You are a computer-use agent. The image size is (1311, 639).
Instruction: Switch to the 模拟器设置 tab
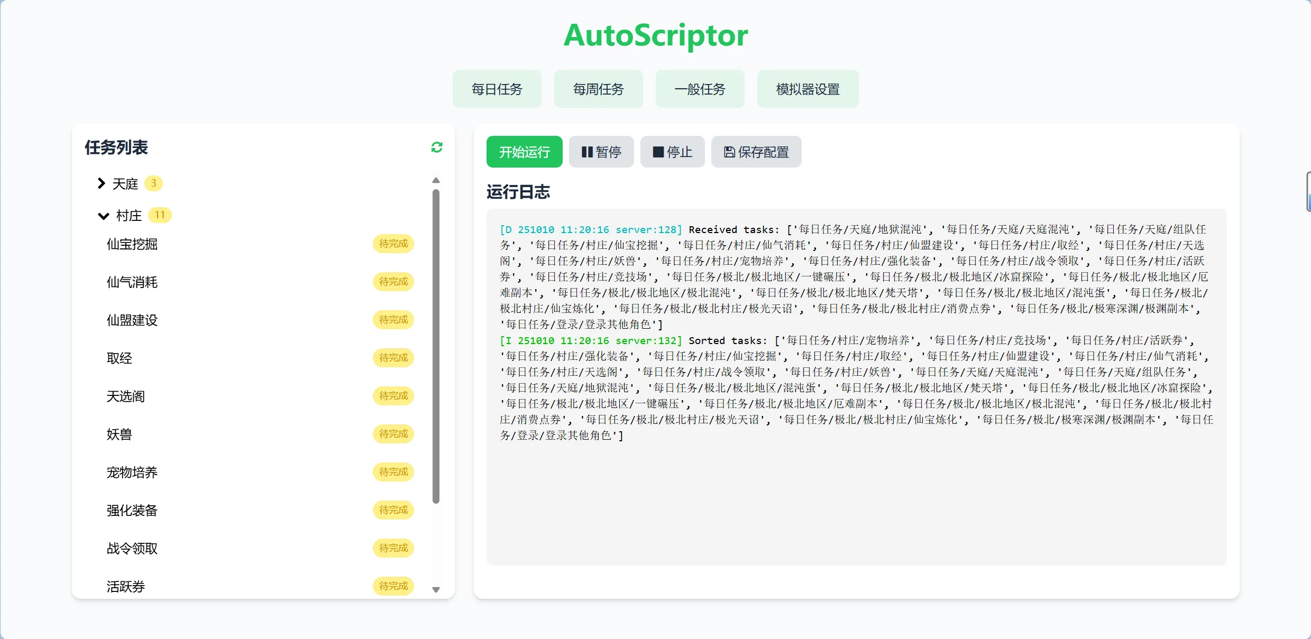pyautogui.click(x=808, y=89)
